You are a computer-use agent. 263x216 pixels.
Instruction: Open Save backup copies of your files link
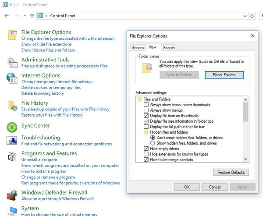coord(65,109)
